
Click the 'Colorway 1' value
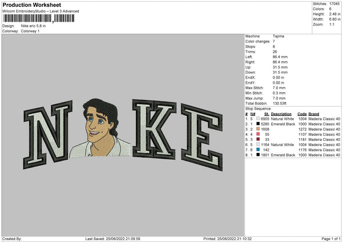(x=30, y=31)
